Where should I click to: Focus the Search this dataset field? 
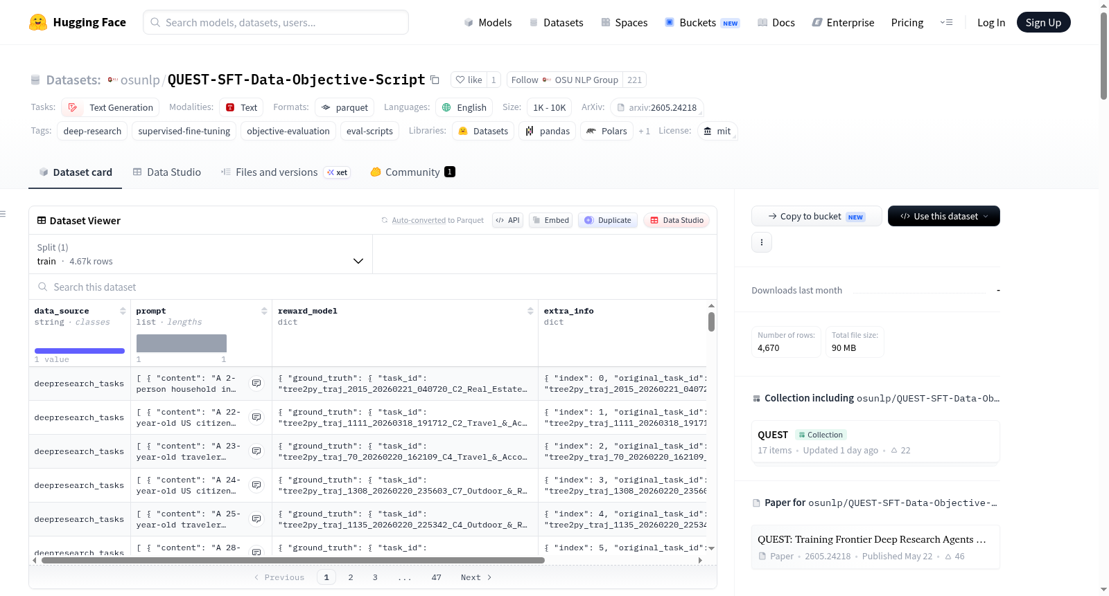373,287
